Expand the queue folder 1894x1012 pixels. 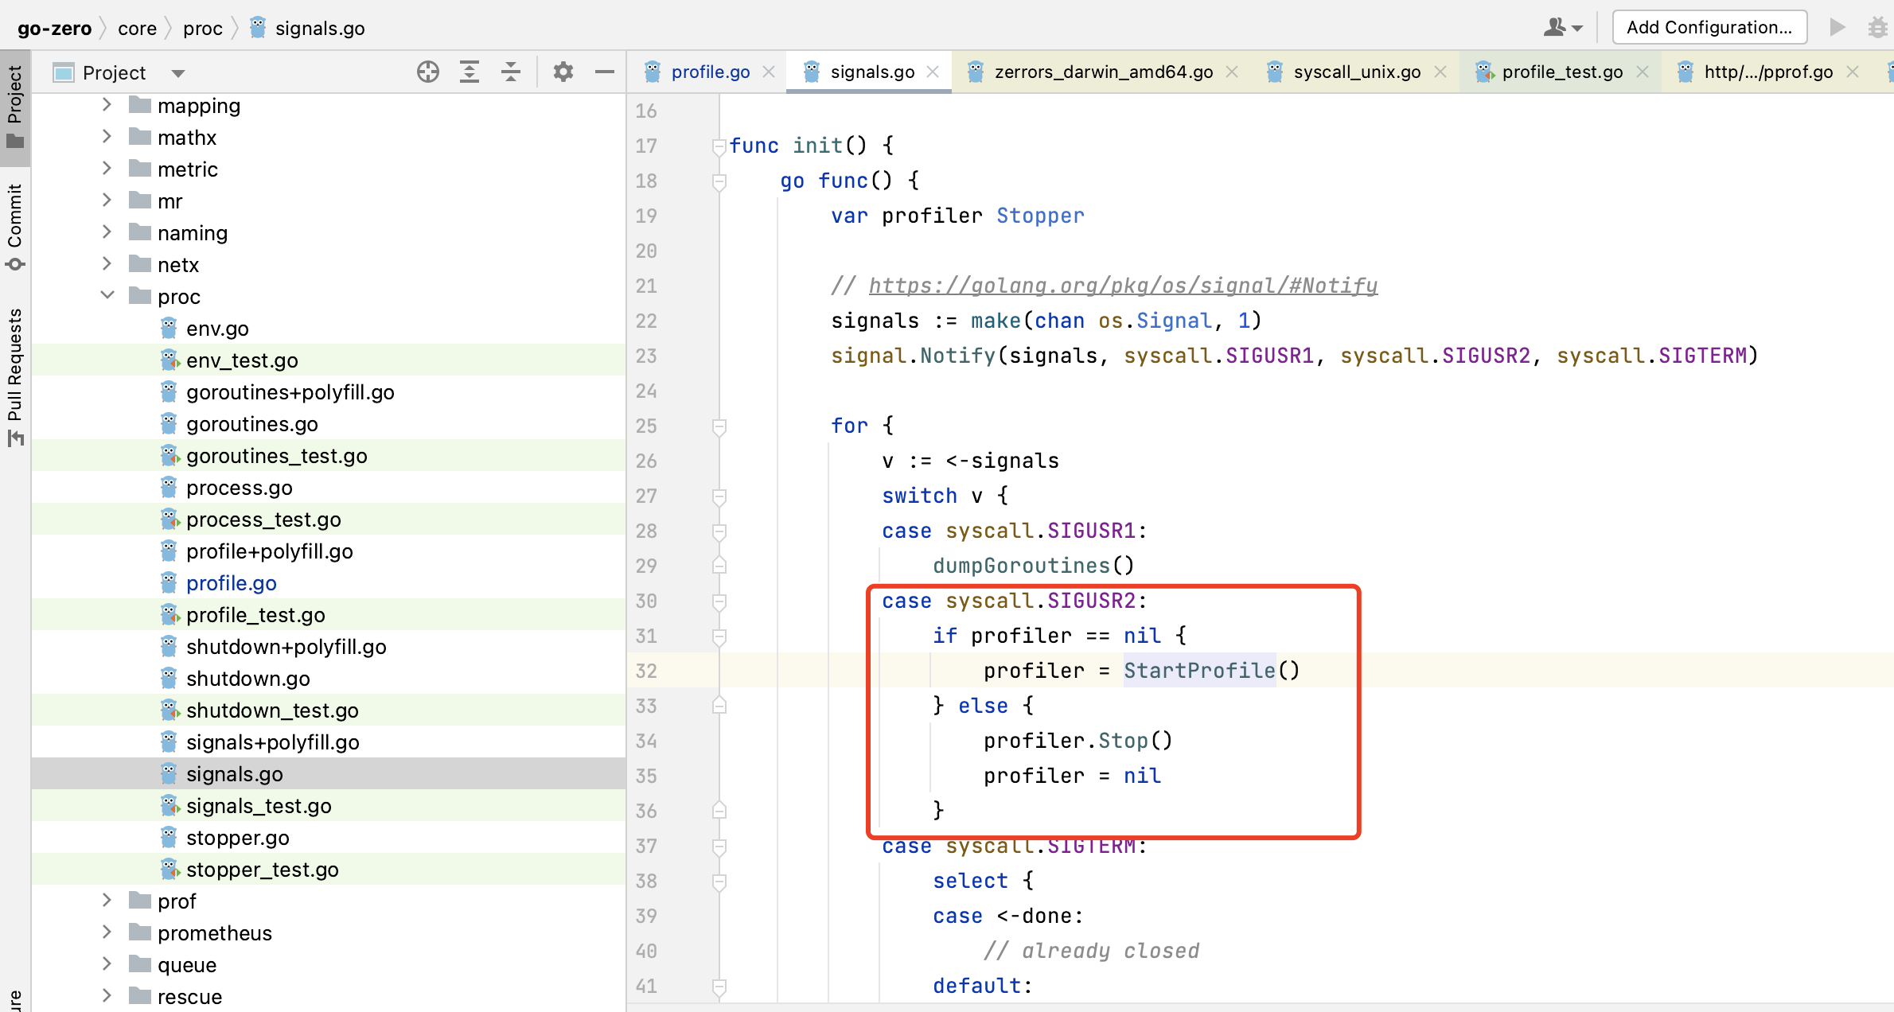(x=107, y=963)
